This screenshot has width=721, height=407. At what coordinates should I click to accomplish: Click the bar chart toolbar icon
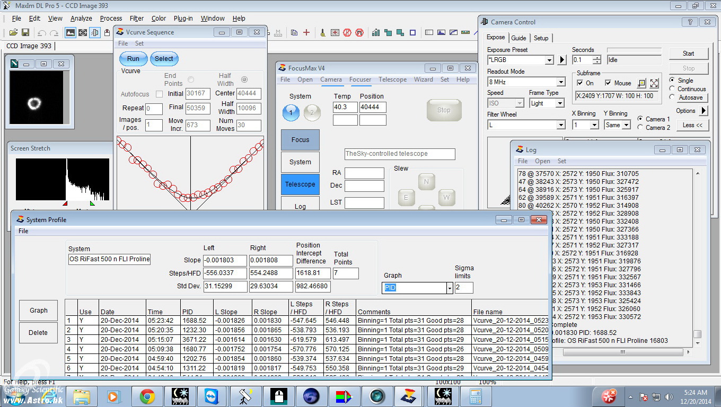[x=376, y=33]
